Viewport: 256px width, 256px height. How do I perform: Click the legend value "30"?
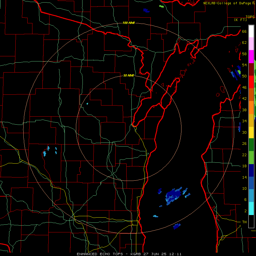pos(244,132)
